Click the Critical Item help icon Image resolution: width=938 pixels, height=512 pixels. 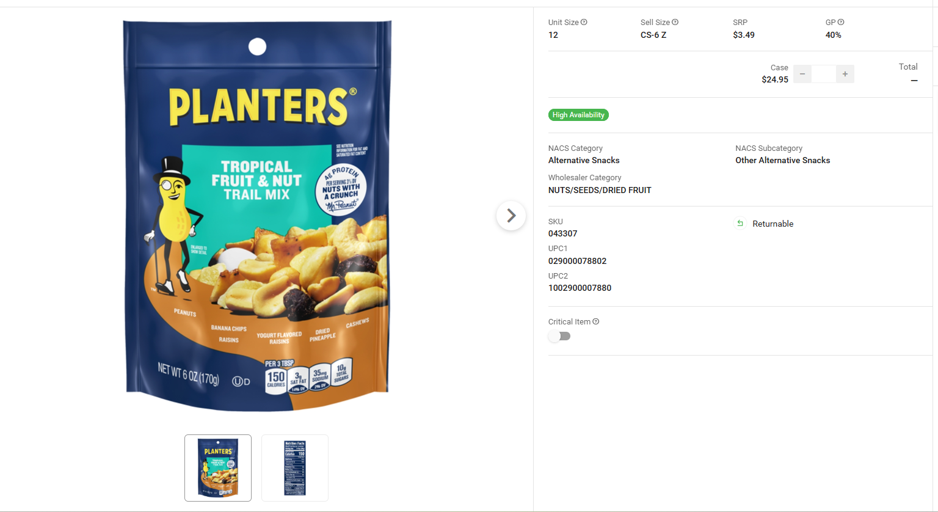pos(596,321)
